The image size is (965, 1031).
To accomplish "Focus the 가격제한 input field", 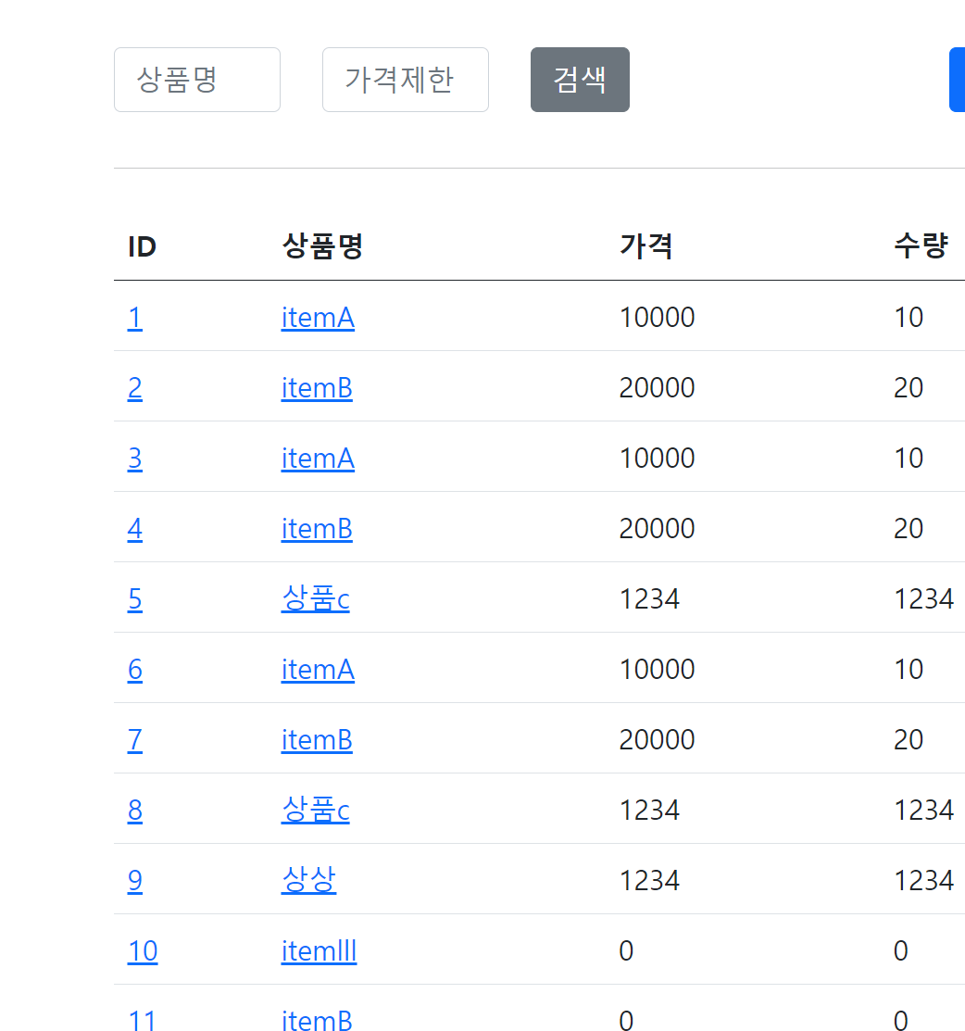I will click(x=406, y=80).
